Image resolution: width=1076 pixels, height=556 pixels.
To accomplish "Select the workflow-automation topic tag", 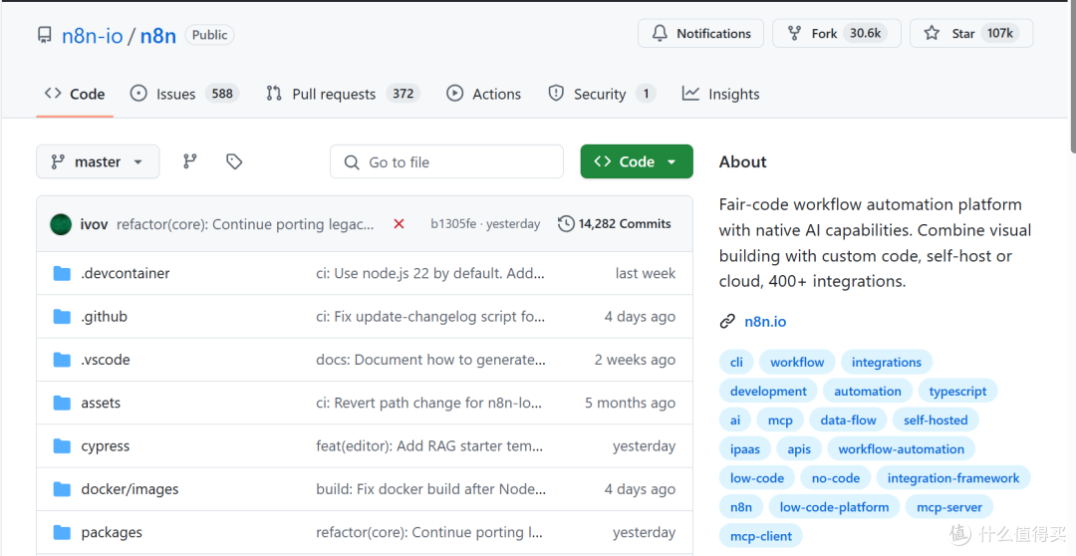I will pos(901,449).
